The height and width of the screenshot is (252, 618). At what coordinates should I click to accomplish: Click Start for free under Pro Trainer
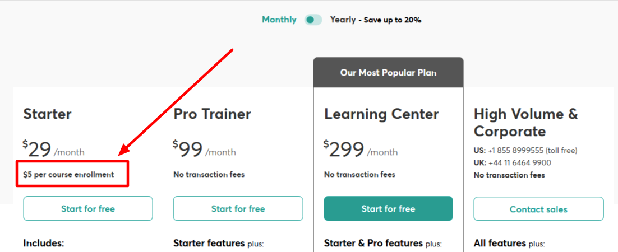[x=238, y=209]
